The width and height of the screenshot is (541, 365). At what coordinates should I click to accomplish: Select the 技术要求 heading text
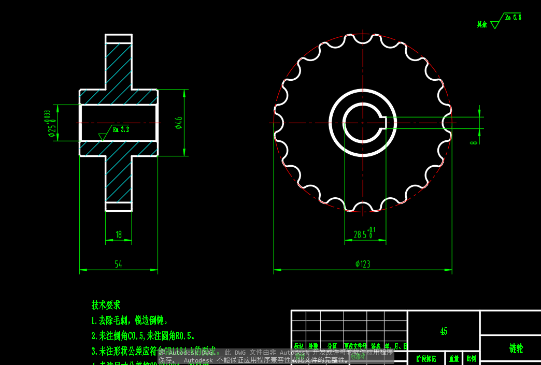pos(106,304)
